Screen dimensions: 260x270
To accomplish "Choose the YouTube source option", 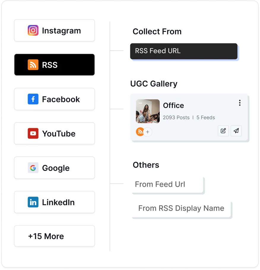I will pyautogui.click(x=55, y=133).
